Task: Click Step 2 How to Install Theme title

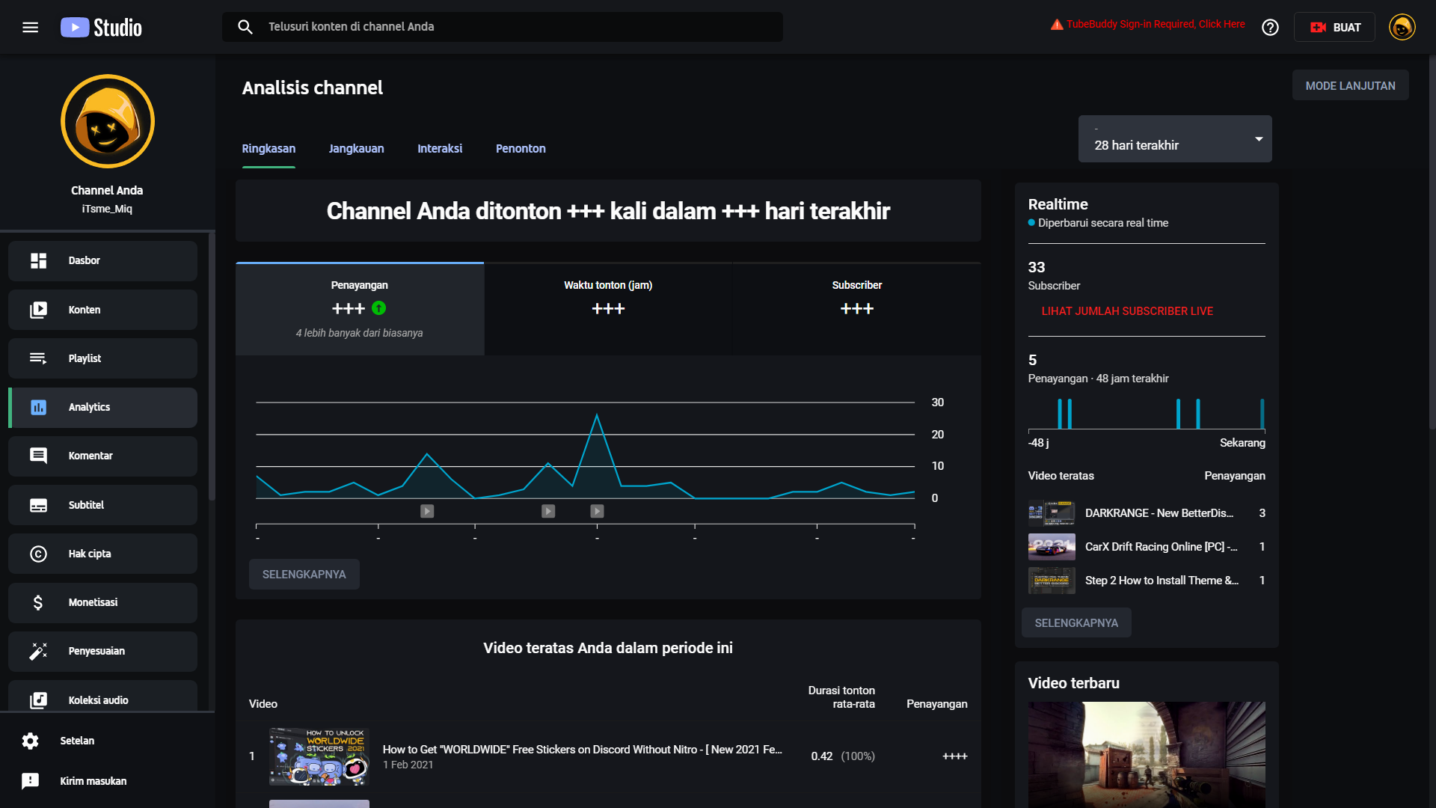Action: [x=1162, y=581]
